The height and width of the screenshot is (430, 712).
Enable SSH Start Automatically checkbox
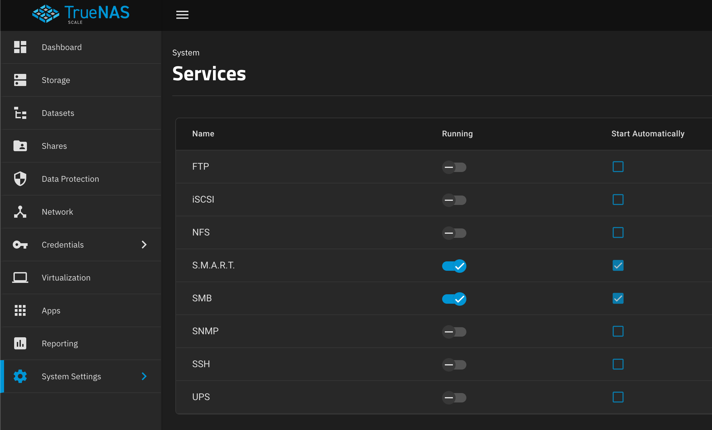click(618, 364)
